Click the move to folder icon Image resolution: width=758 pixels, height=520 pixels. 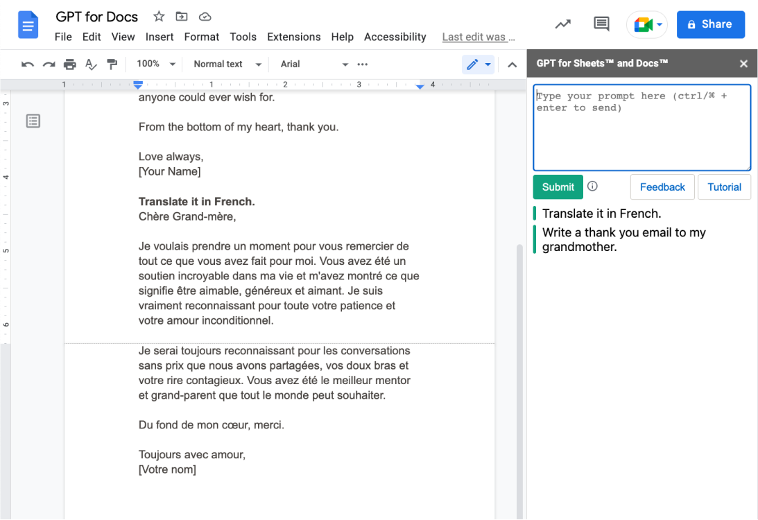[182, 17]
